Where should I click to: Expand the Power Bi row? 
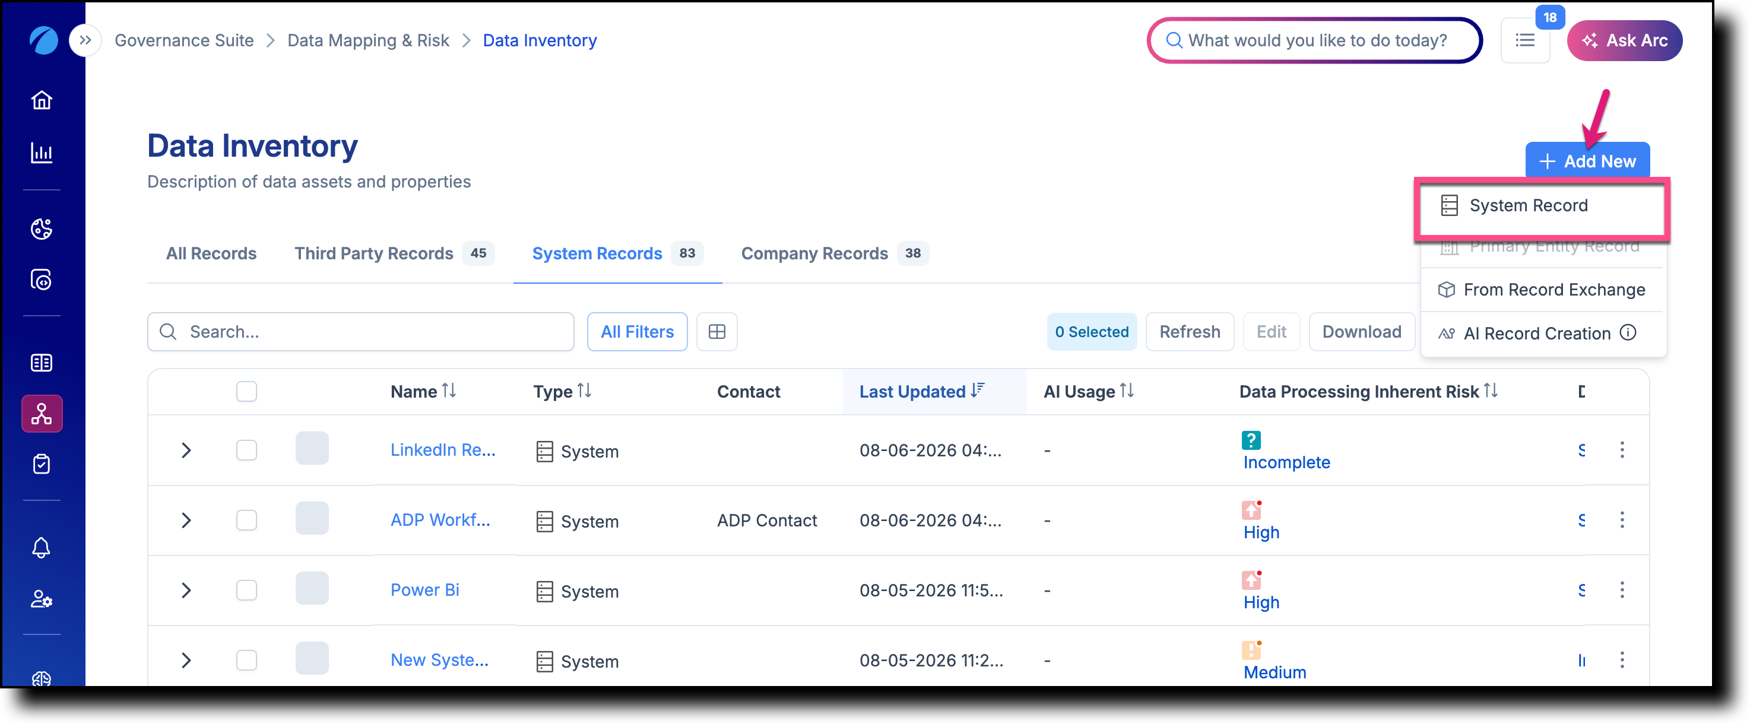186,589
